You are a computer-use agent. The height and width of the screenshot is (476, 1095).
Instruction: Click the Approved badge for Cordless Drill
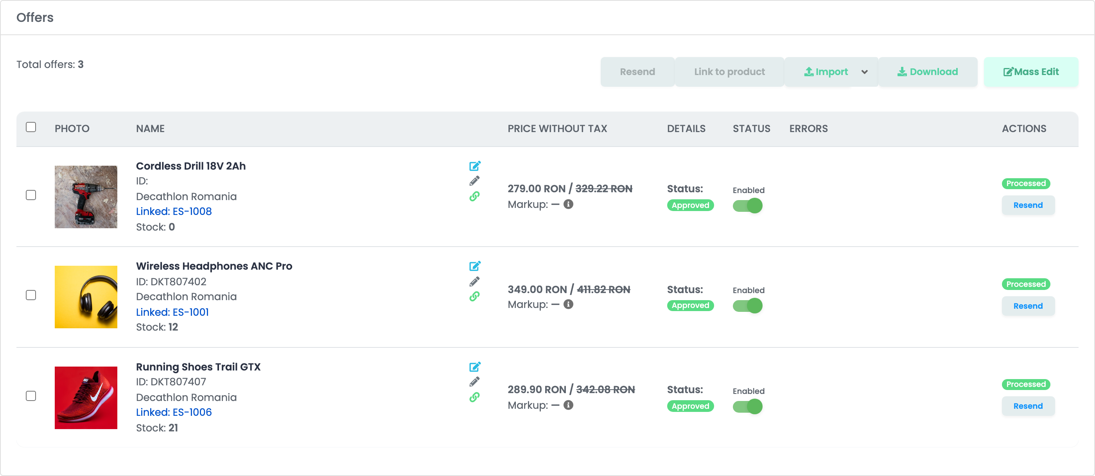click(x=690, y=206)
